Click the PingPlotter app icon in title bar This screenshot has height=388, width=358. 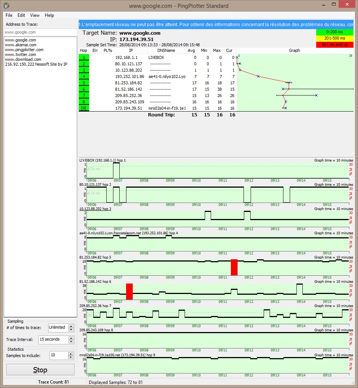pyautogui.click(x=6, y=5)
